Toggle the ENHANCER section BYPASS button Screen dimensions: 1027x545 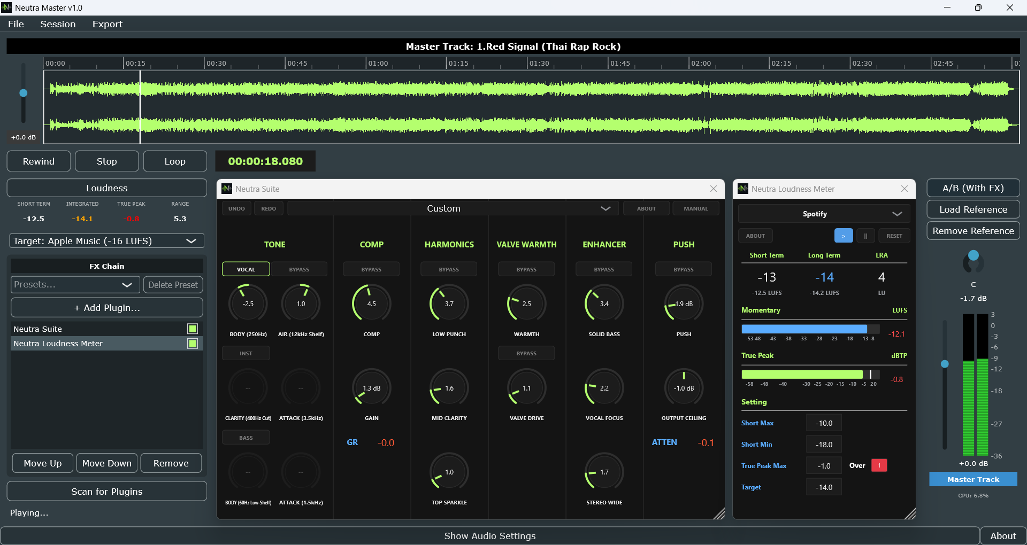point(604,269)
